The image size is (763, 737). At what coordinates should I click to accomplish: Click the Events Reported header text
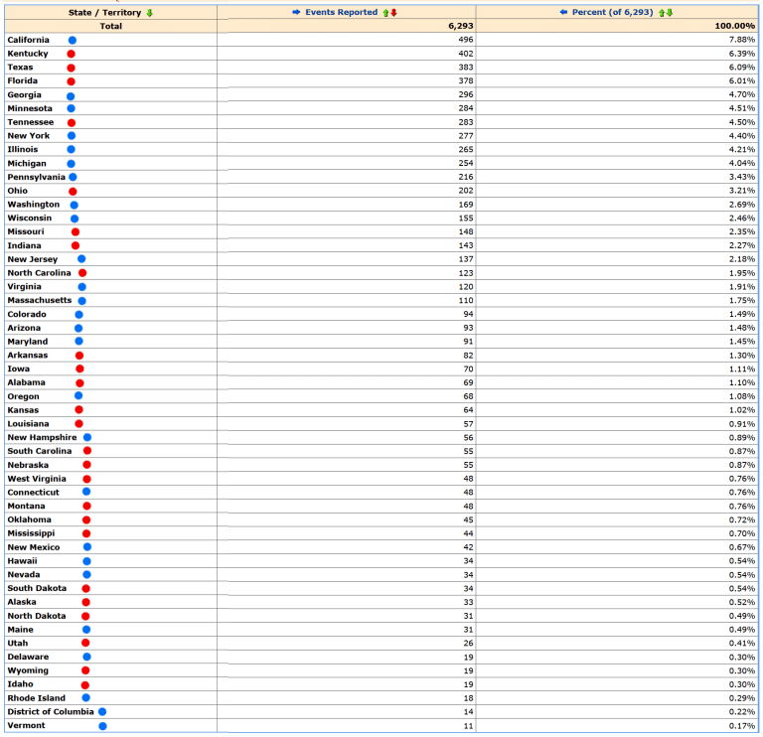coord(341,13)
